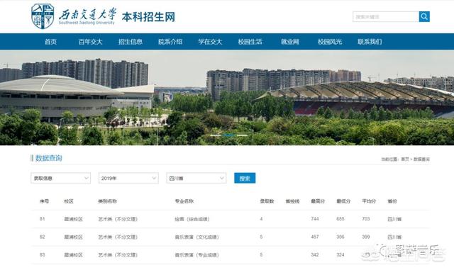Screen dimensions: 454x270
Task: Expand the 2019年 year dropdown
Action: (128, 178)
